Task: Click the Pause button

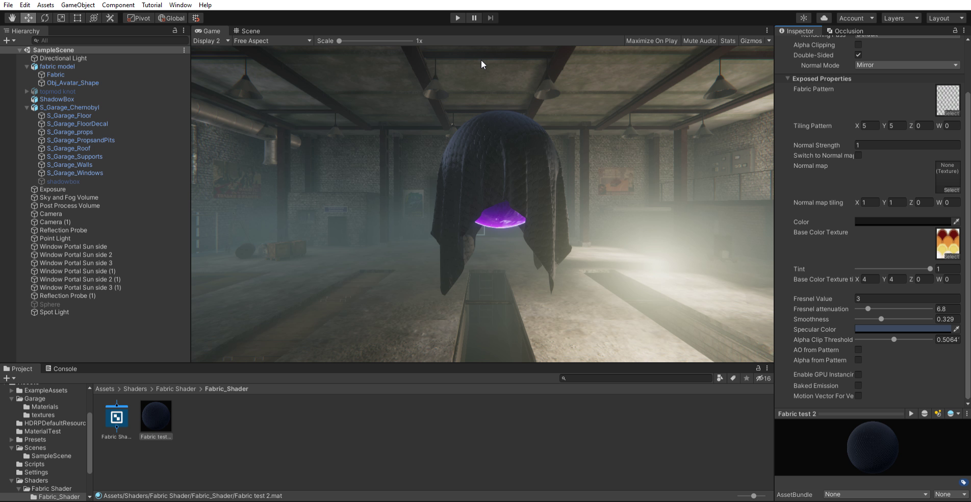Action: pyautogui.click(x=474, y=18)
